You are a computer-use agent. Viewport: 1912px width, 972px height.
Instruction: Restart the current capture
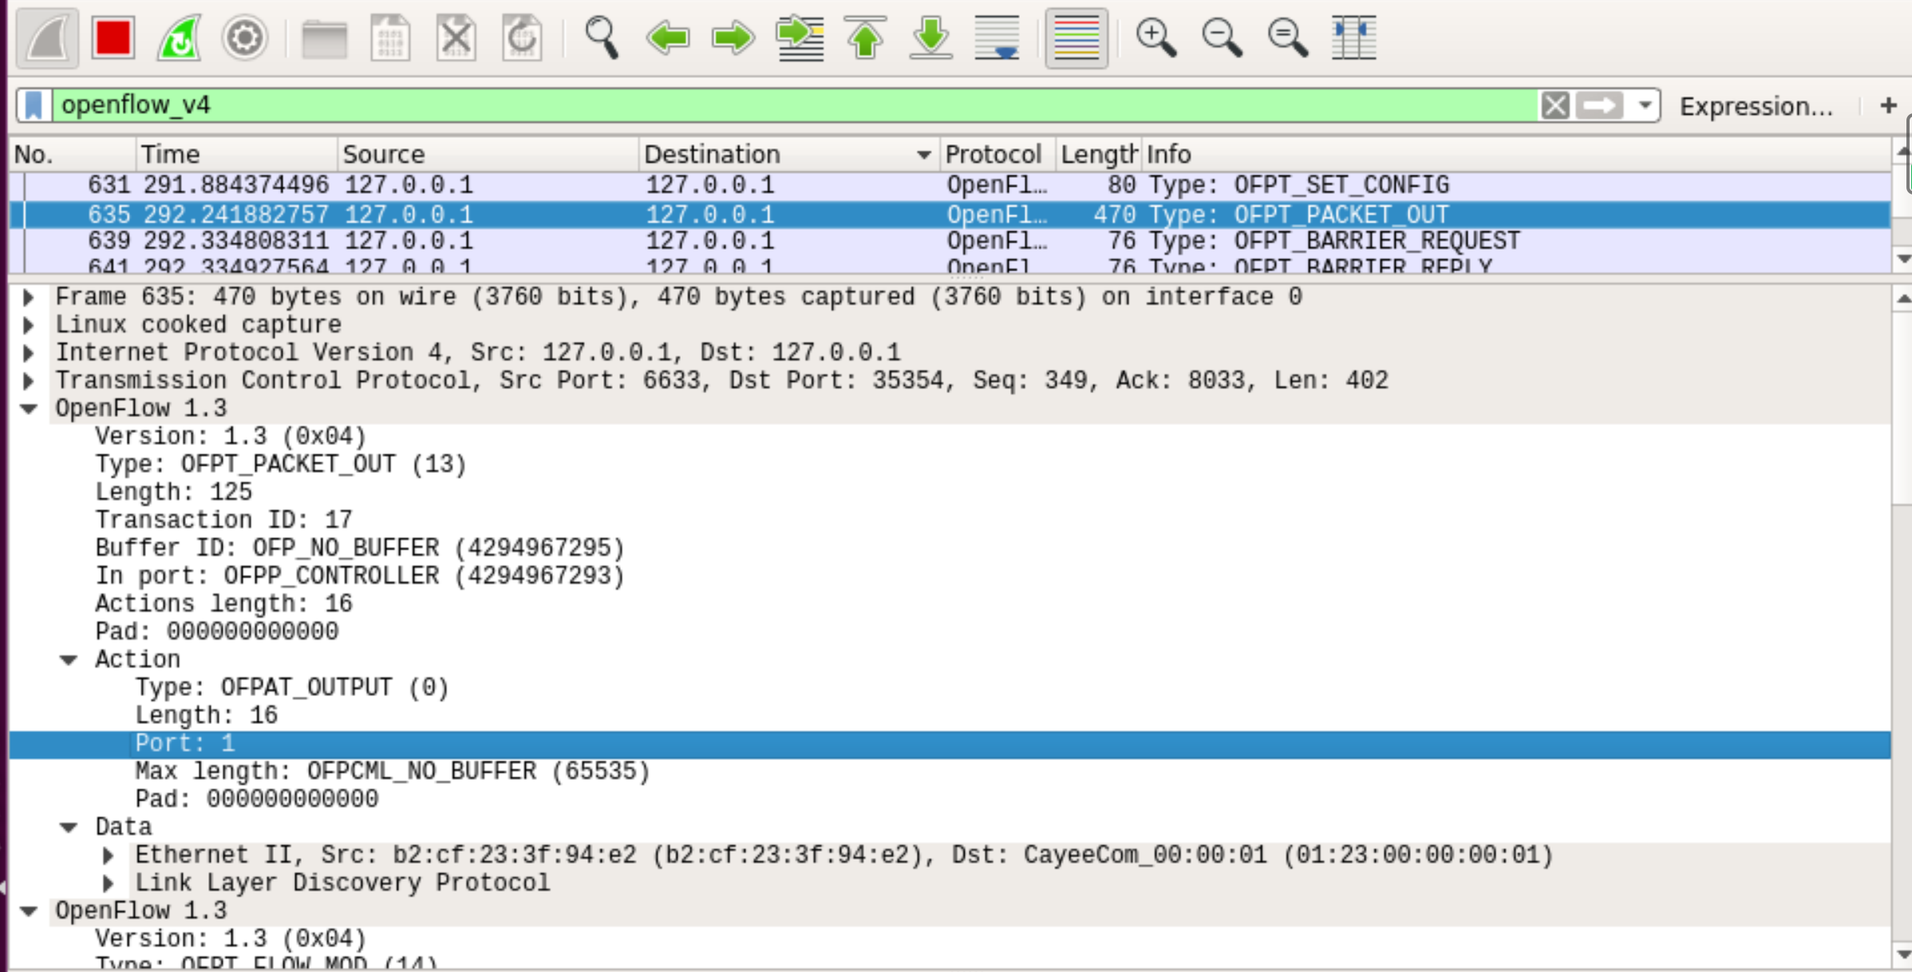click(x=179, y=37)
